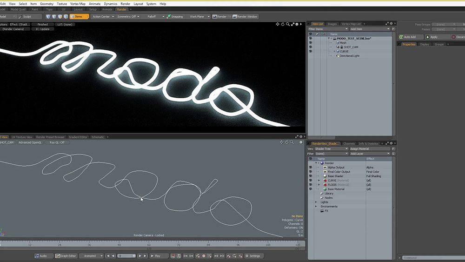Switch to the Channels tab
The width and height of the screenshot is (465, 262).
tap(349, 144)
